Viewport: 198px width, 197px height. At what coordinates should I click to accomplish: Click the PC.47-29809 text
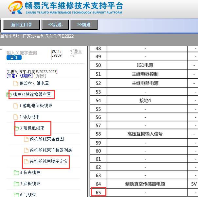pyautogui.click(x=57, y=53)
